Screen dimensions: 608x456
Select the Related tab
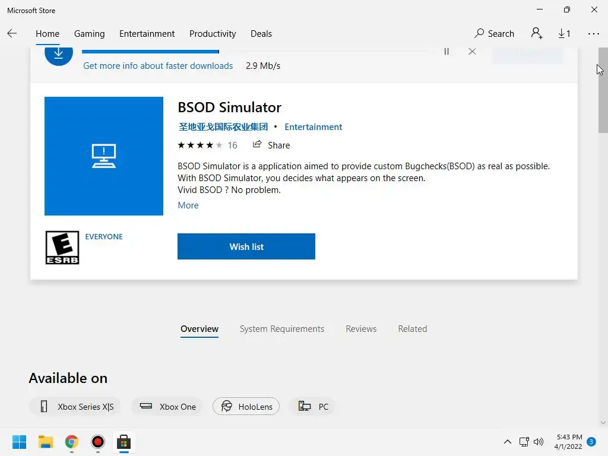[x=413, y=329]
